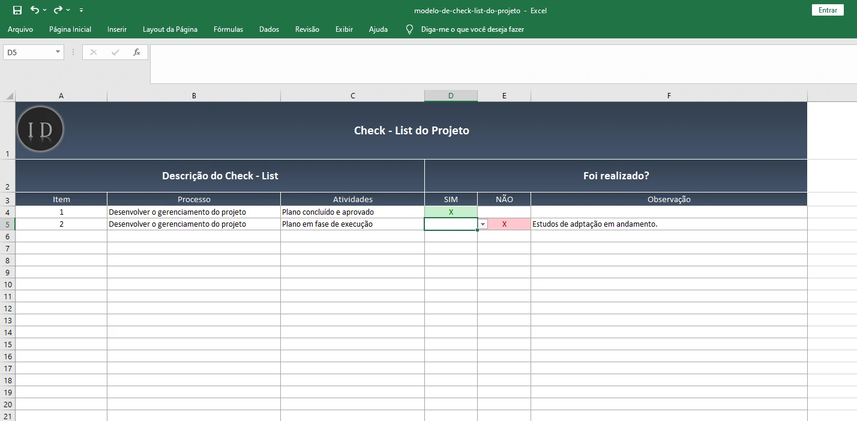The image size is (857, 421).
Task: Open the data validation dropdown next to cell D5
Action: pos(482,224)
